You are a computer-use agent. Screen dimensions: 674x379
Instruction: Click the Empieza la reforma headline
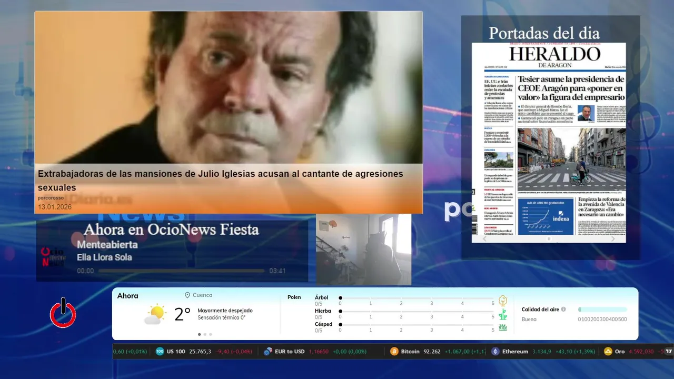(x=602, y=207)
